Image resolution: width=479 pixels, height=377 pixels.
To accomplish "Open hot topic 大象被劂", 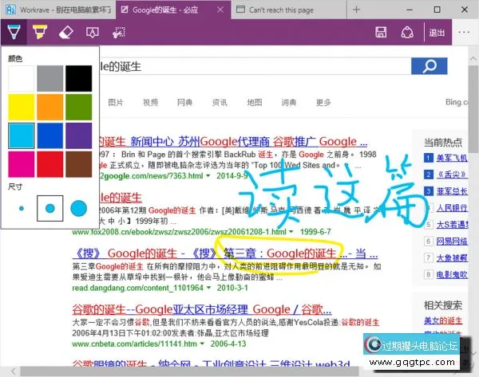I will coord(452,258).
